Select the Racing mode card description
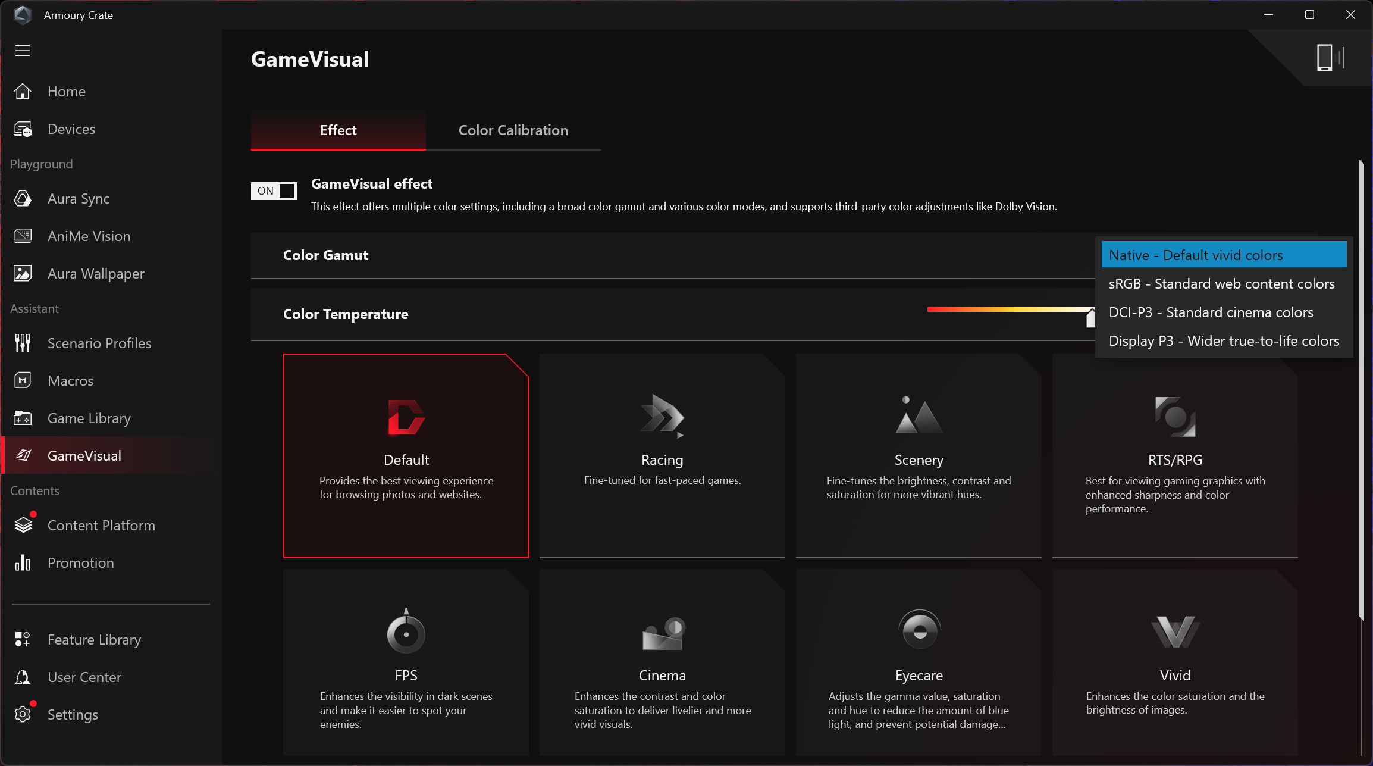 click(x=662, y=480)
